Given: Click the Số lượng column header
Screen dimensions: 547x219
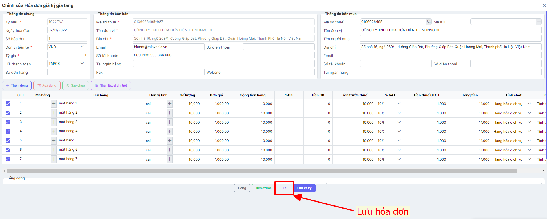Looking at the screenshot, I should tap(187, 95).
